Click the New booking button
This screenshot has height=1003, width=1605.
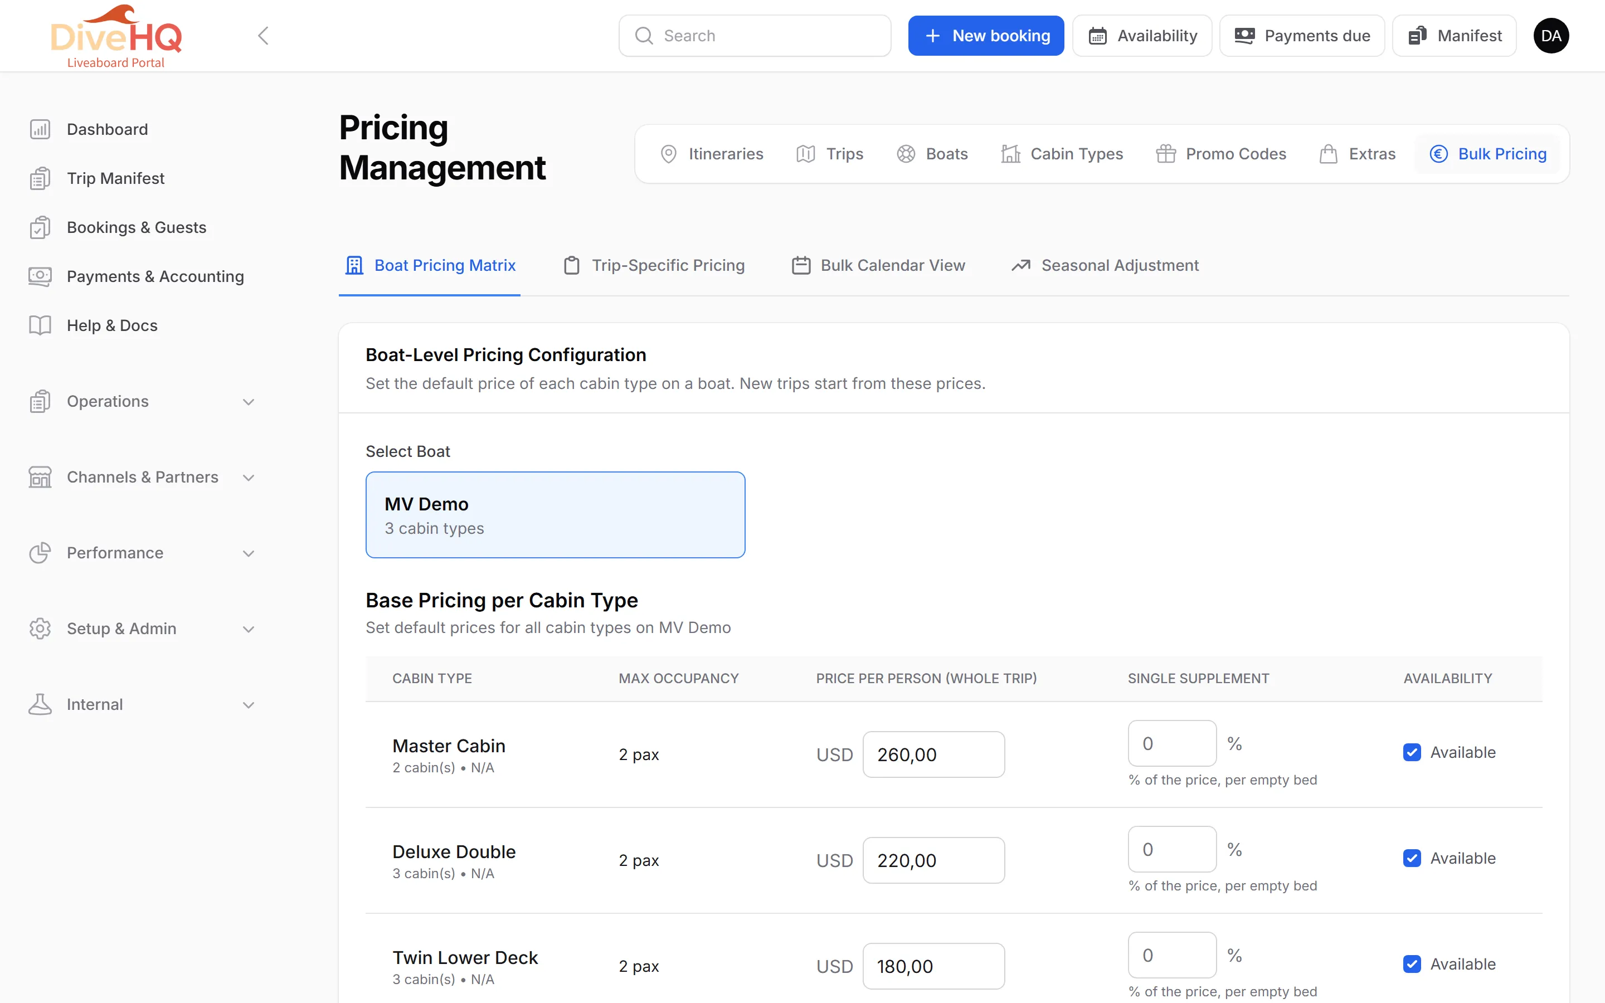click(985, 36)
